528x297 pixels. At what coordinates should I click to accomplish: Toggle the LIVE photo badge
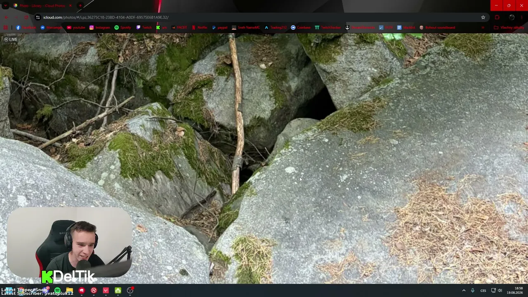click(11, 40)
